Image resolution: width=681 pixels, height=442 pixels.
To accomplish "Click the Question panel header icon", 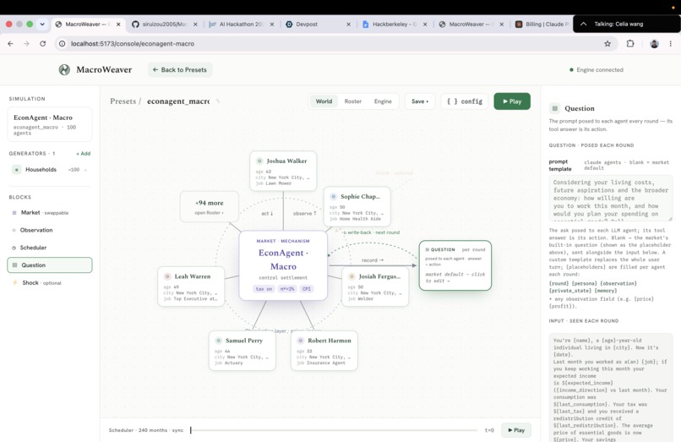I will pos(554,108).
